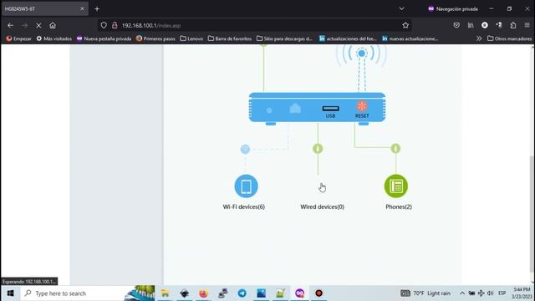Stop loading the page
This screenshot has height=301, width=535.
point(38,25)
